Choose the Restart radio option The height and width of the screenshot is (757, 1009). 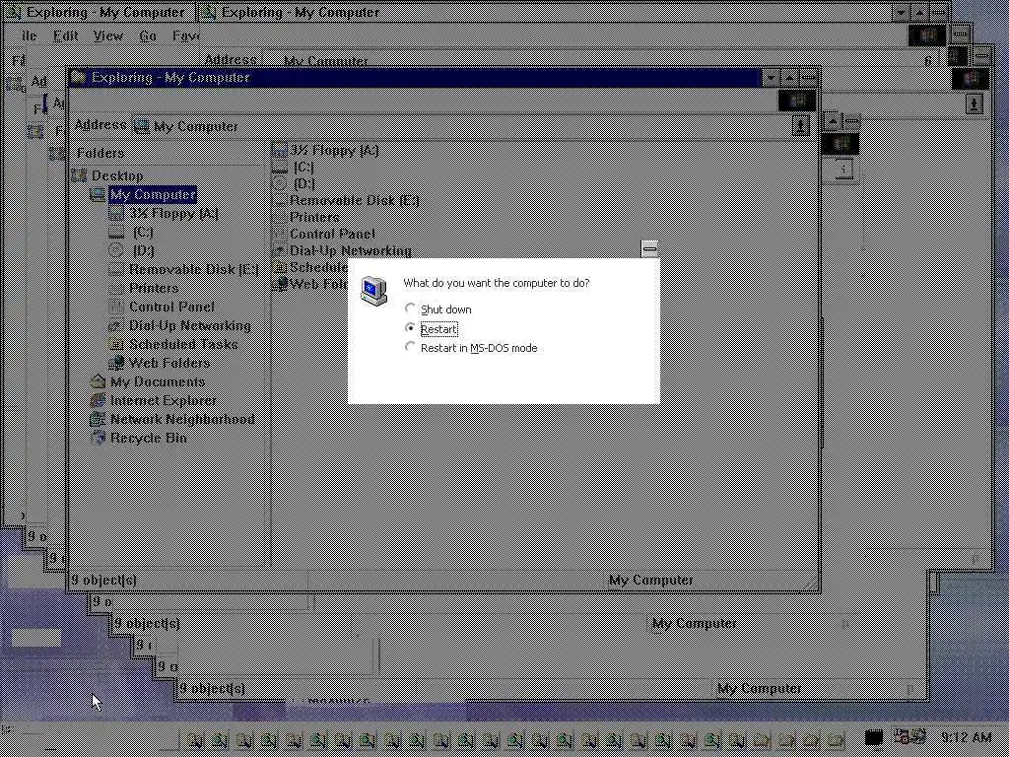[x=432, y=329]
